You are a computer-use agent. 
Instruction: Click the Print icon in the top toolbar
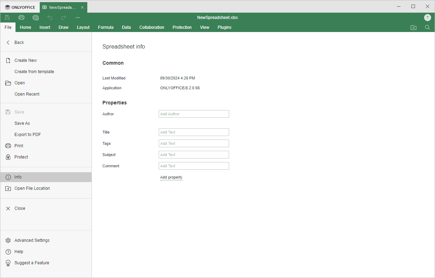pyautogui.click(x=21, y=18)
